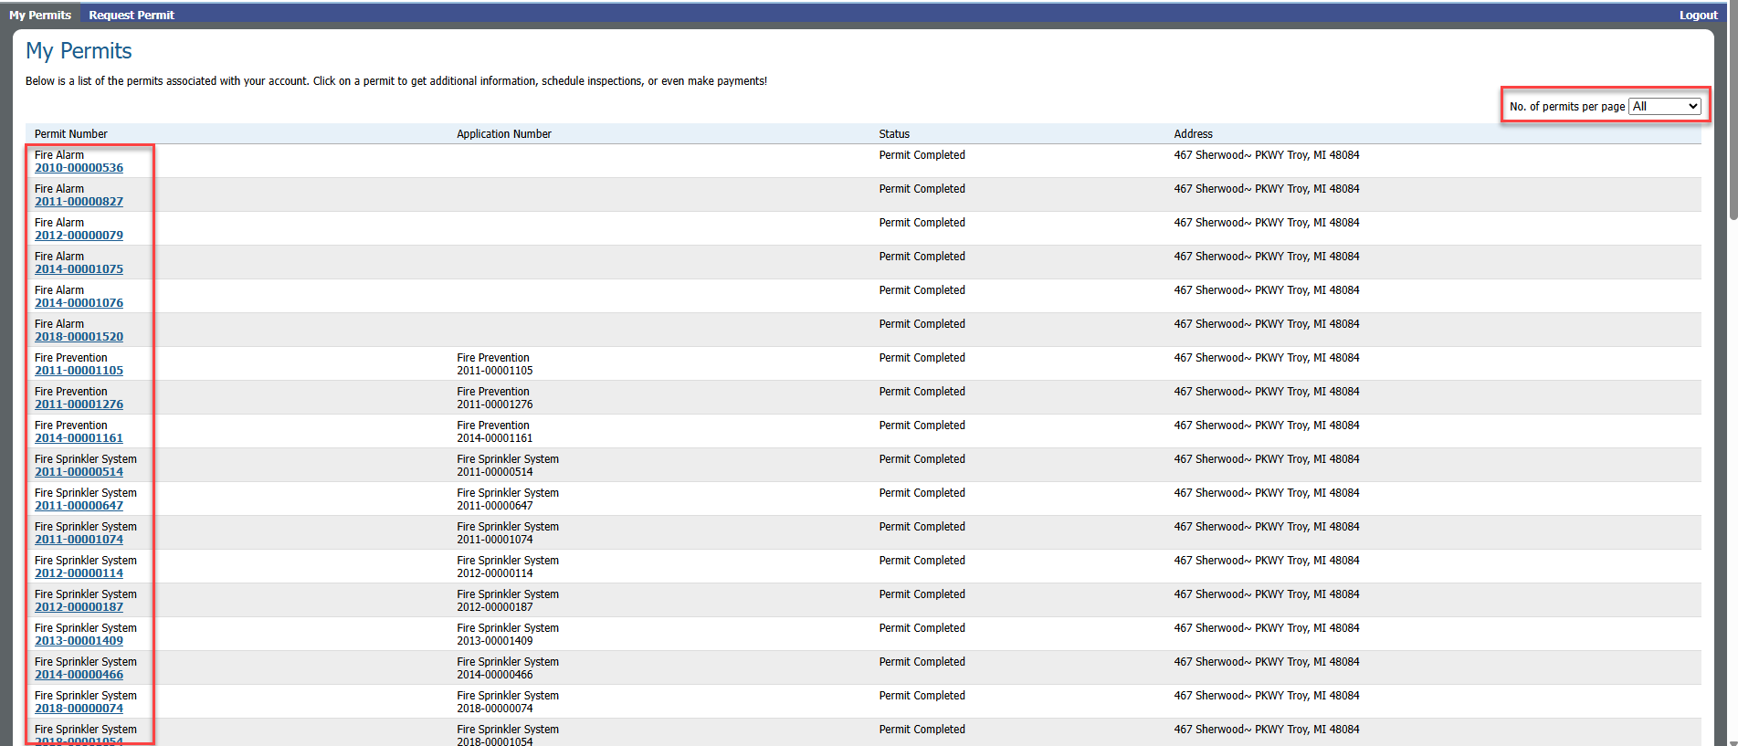Open Fire Sprinkler System permit 2018-00000074

[79, 709]
